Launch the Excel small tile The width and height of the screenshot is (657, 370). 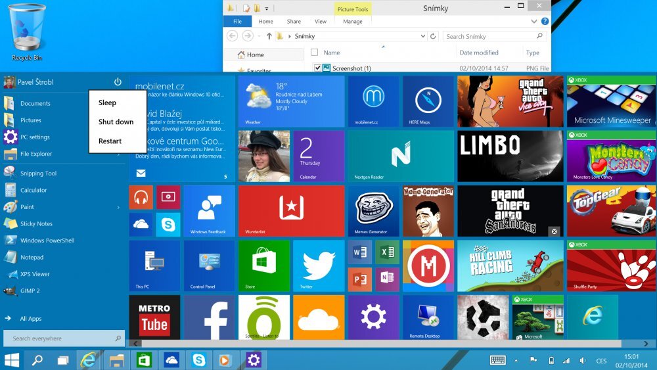(x=387, y=252)
